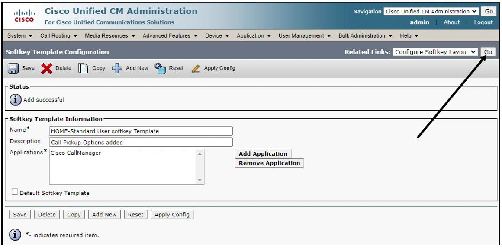Click the Save floppy disk icon
The image size is (502, 251).
pos(13,68)
